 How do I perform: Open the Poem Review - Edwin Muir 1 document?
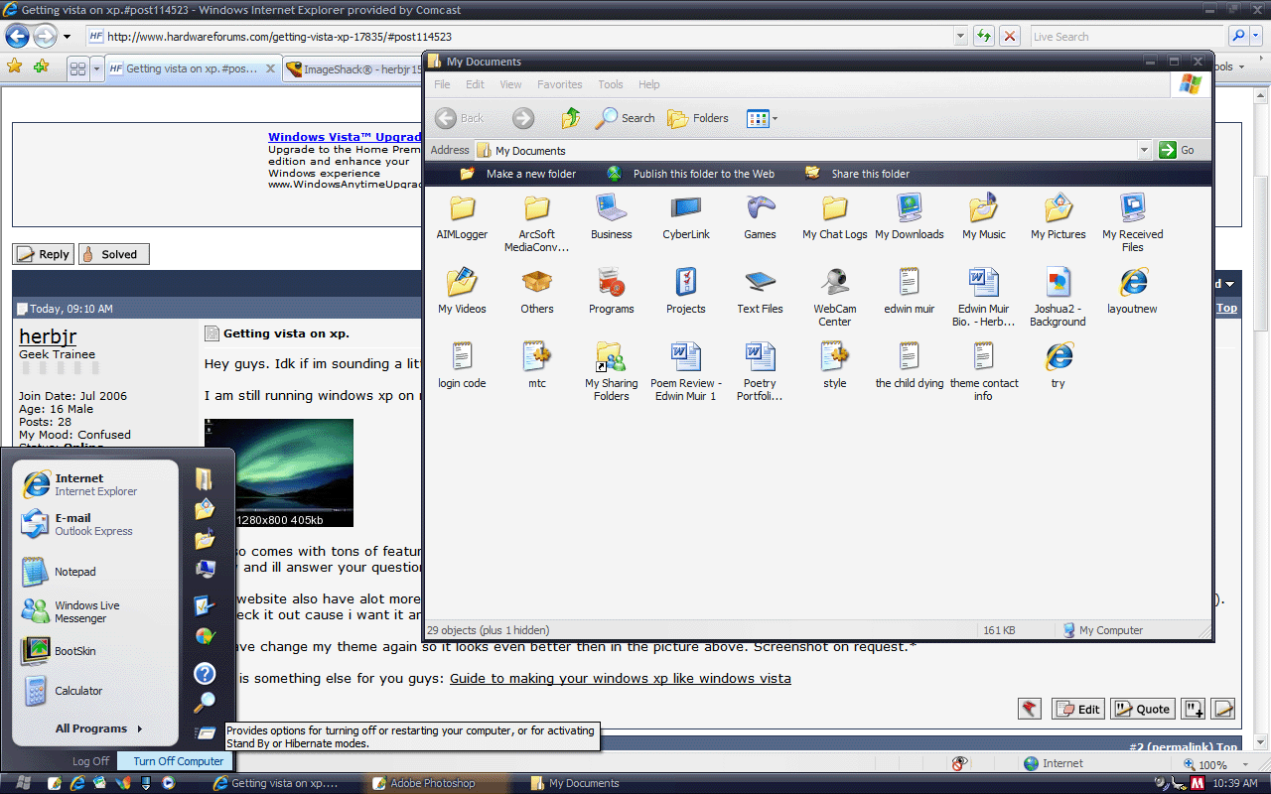click(x=685, y=371)
